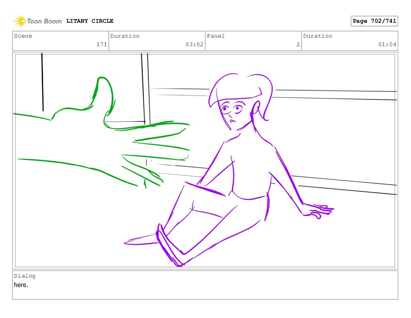Select the 'LITANY CIRCLE' project title

point(90,21)
